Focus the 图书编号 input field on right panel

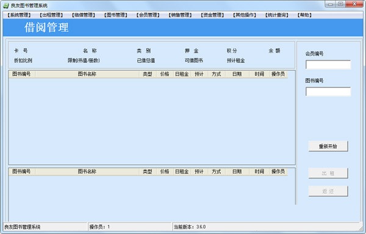pos(328,92)
